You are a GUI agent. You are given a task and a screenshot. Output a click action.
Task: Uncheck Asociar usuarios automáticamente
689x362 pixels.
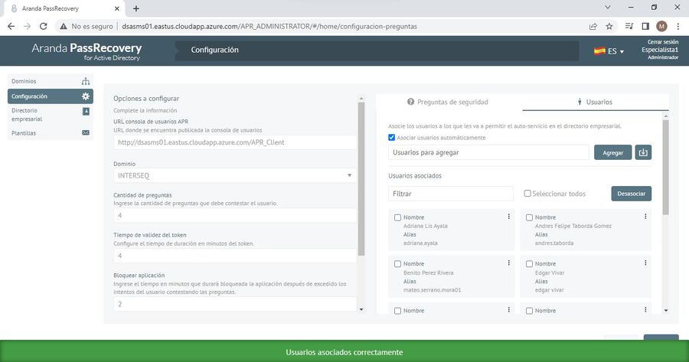pyautogui.click(x=391, y=138)
